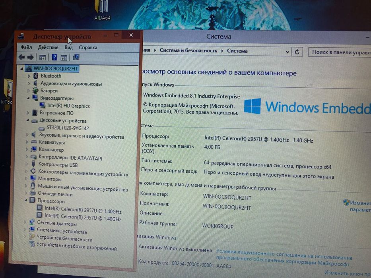This screenshot has height=278, width=371.
Task: Click Система и безопасность breadcrumb
Action: click(188, 50)
